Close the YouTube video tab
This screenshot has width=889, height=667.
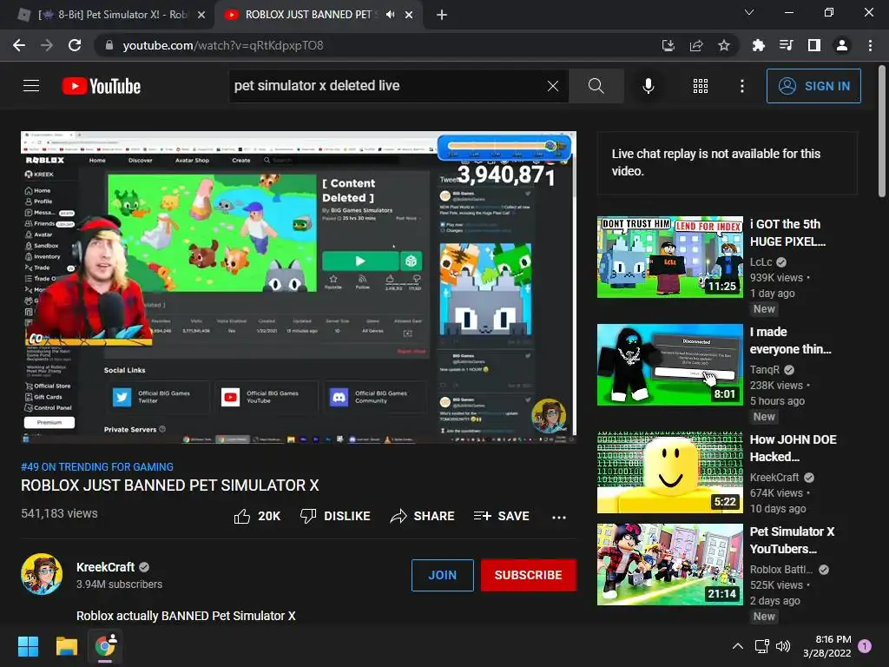point(409,15)
